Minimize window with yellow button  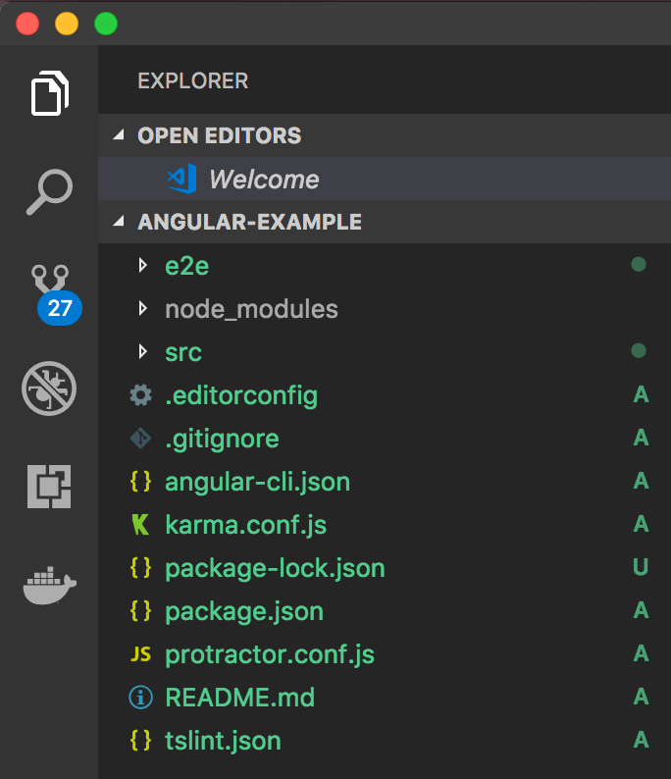pos(67,24)
